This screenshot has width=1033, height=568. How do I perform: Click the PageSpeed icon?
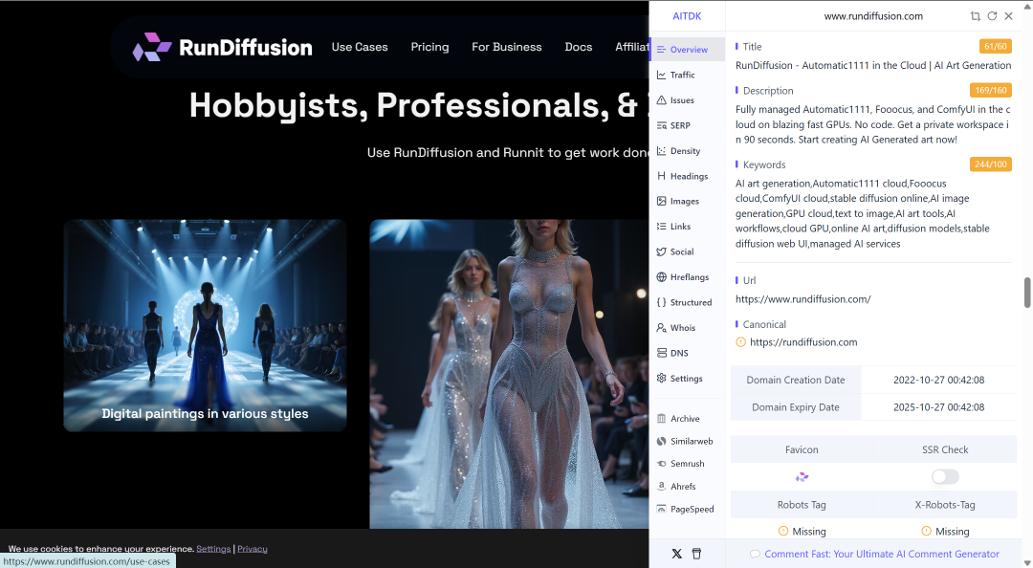coord(662,509)
